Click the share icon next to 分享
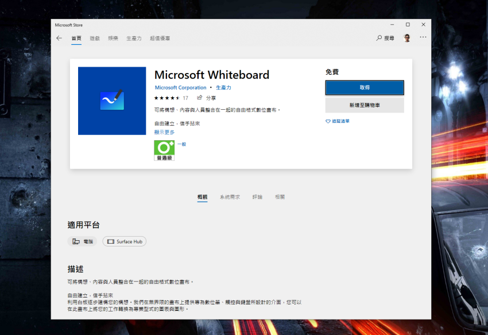 (199, 98)
